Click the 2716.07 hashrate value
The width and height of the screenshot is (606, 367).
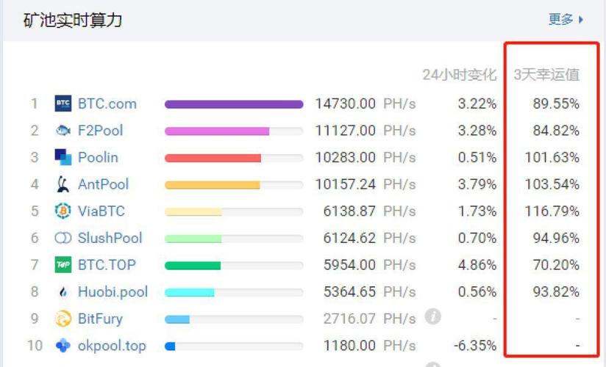coord(349,319)
